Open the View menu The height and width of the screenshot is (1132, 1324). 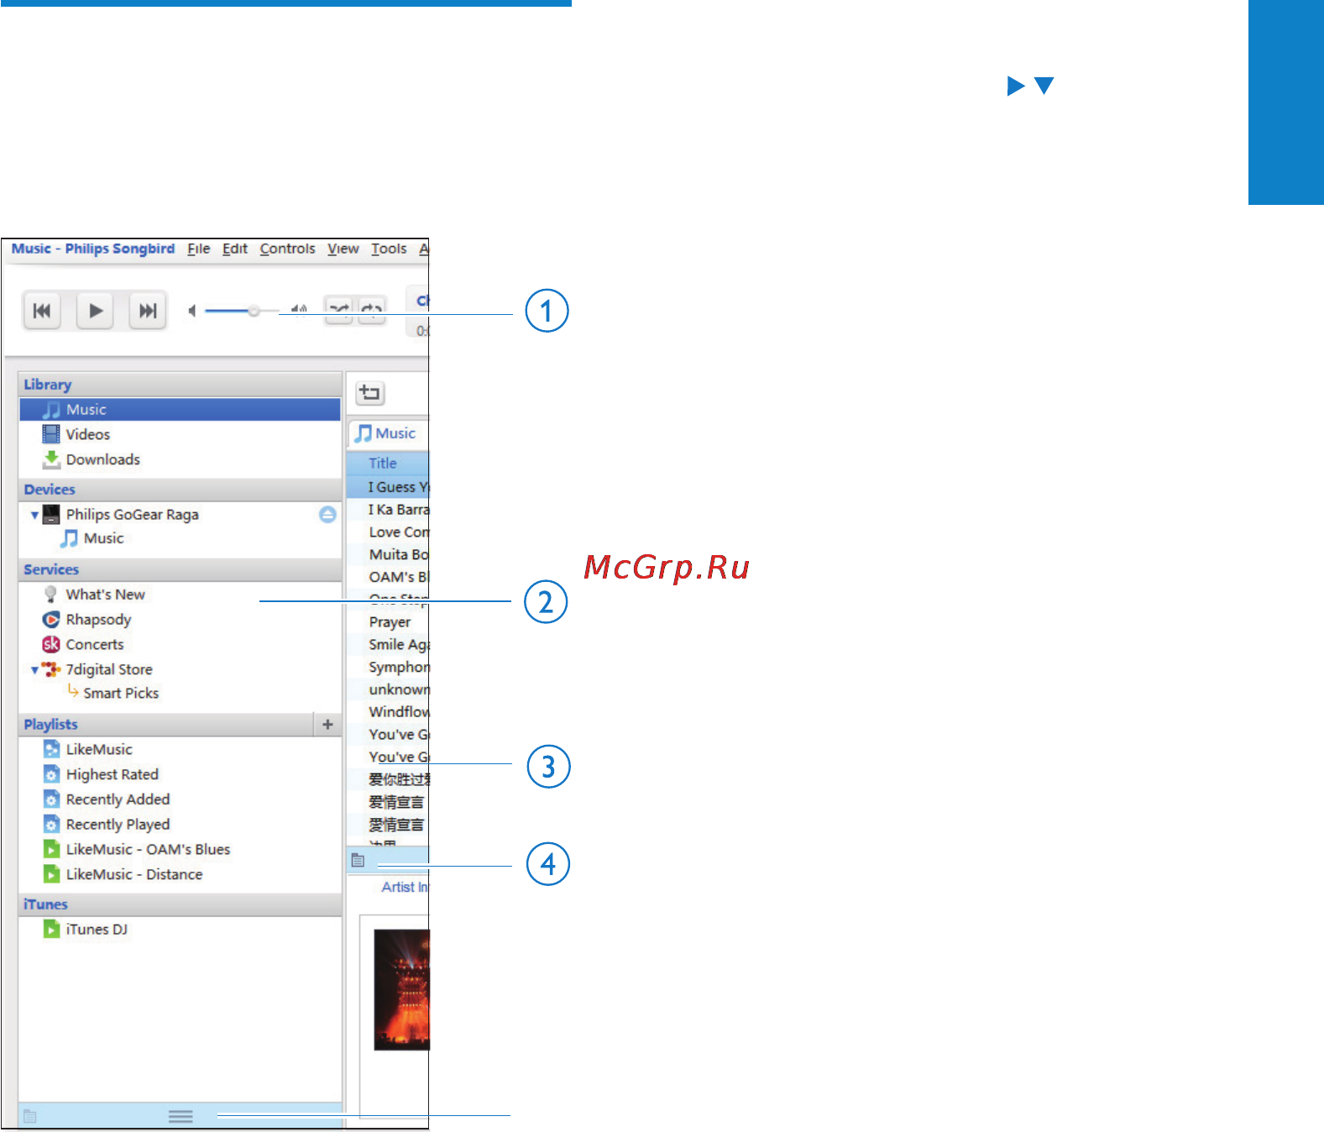click(343, 249)
